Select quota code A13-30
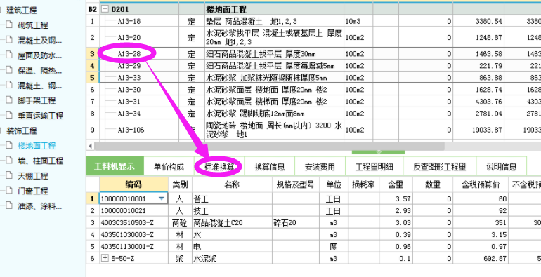Screen dimensions: 541x277 [129, 90]
